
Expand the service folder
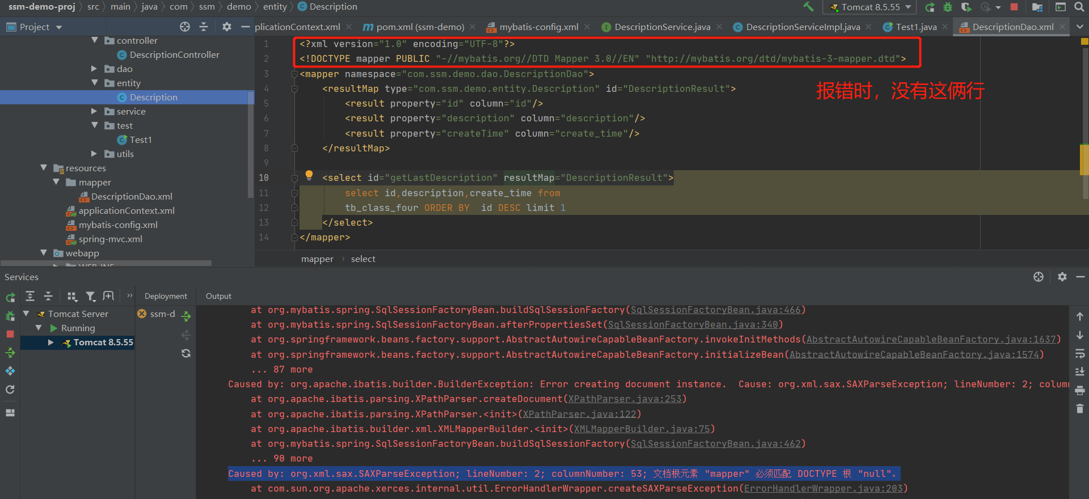click(x=95, y=111)
